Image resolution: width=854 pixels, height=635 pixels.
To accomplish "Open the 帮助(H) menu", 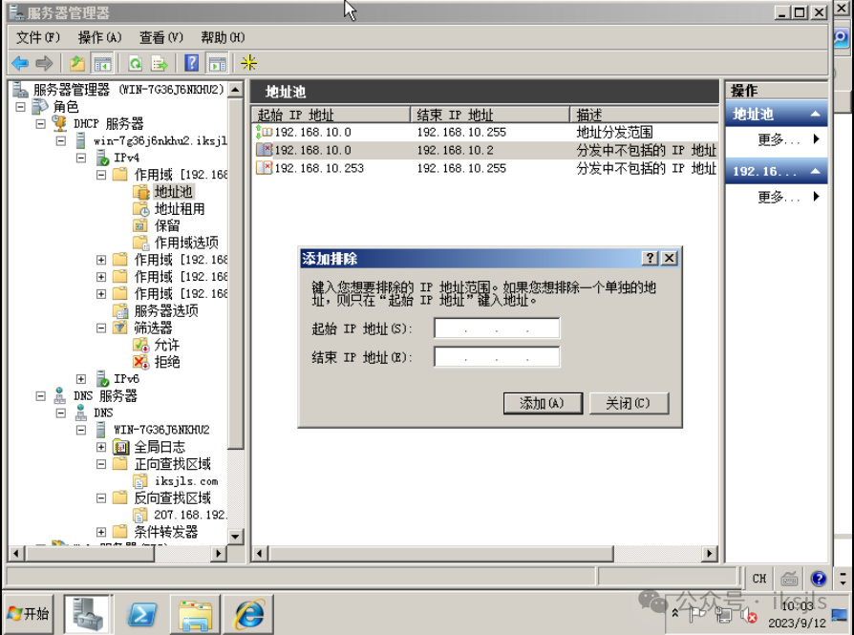I will tap(223, 37).
